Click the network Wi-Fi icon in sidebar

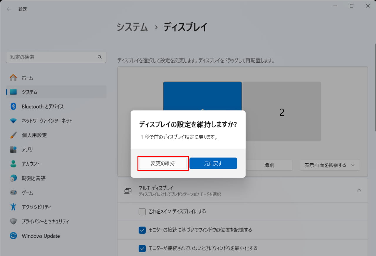(x=13, y=121)
